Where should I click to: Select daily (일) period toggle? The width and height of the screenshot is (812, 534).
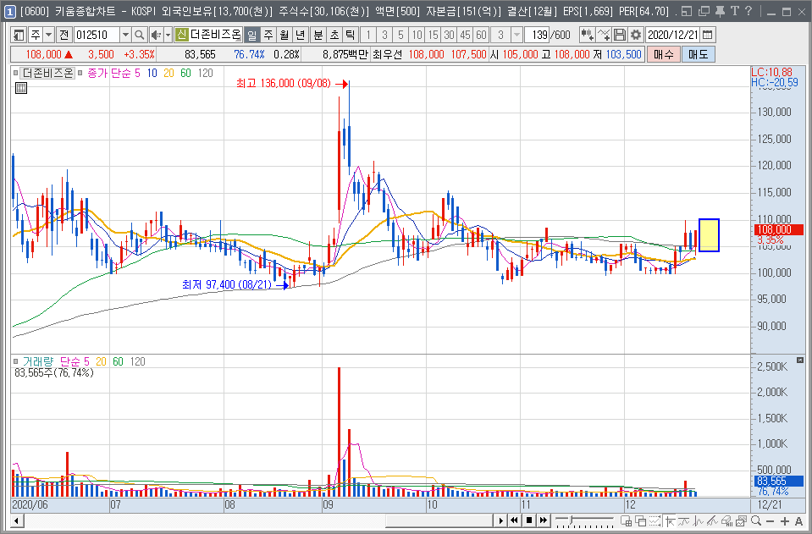pyautogui.click(x=251, y=35)
